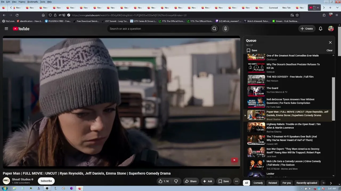Start voice search with the microphone icon
Viewport: 341px width, 191px height.
tap(225, 29)
